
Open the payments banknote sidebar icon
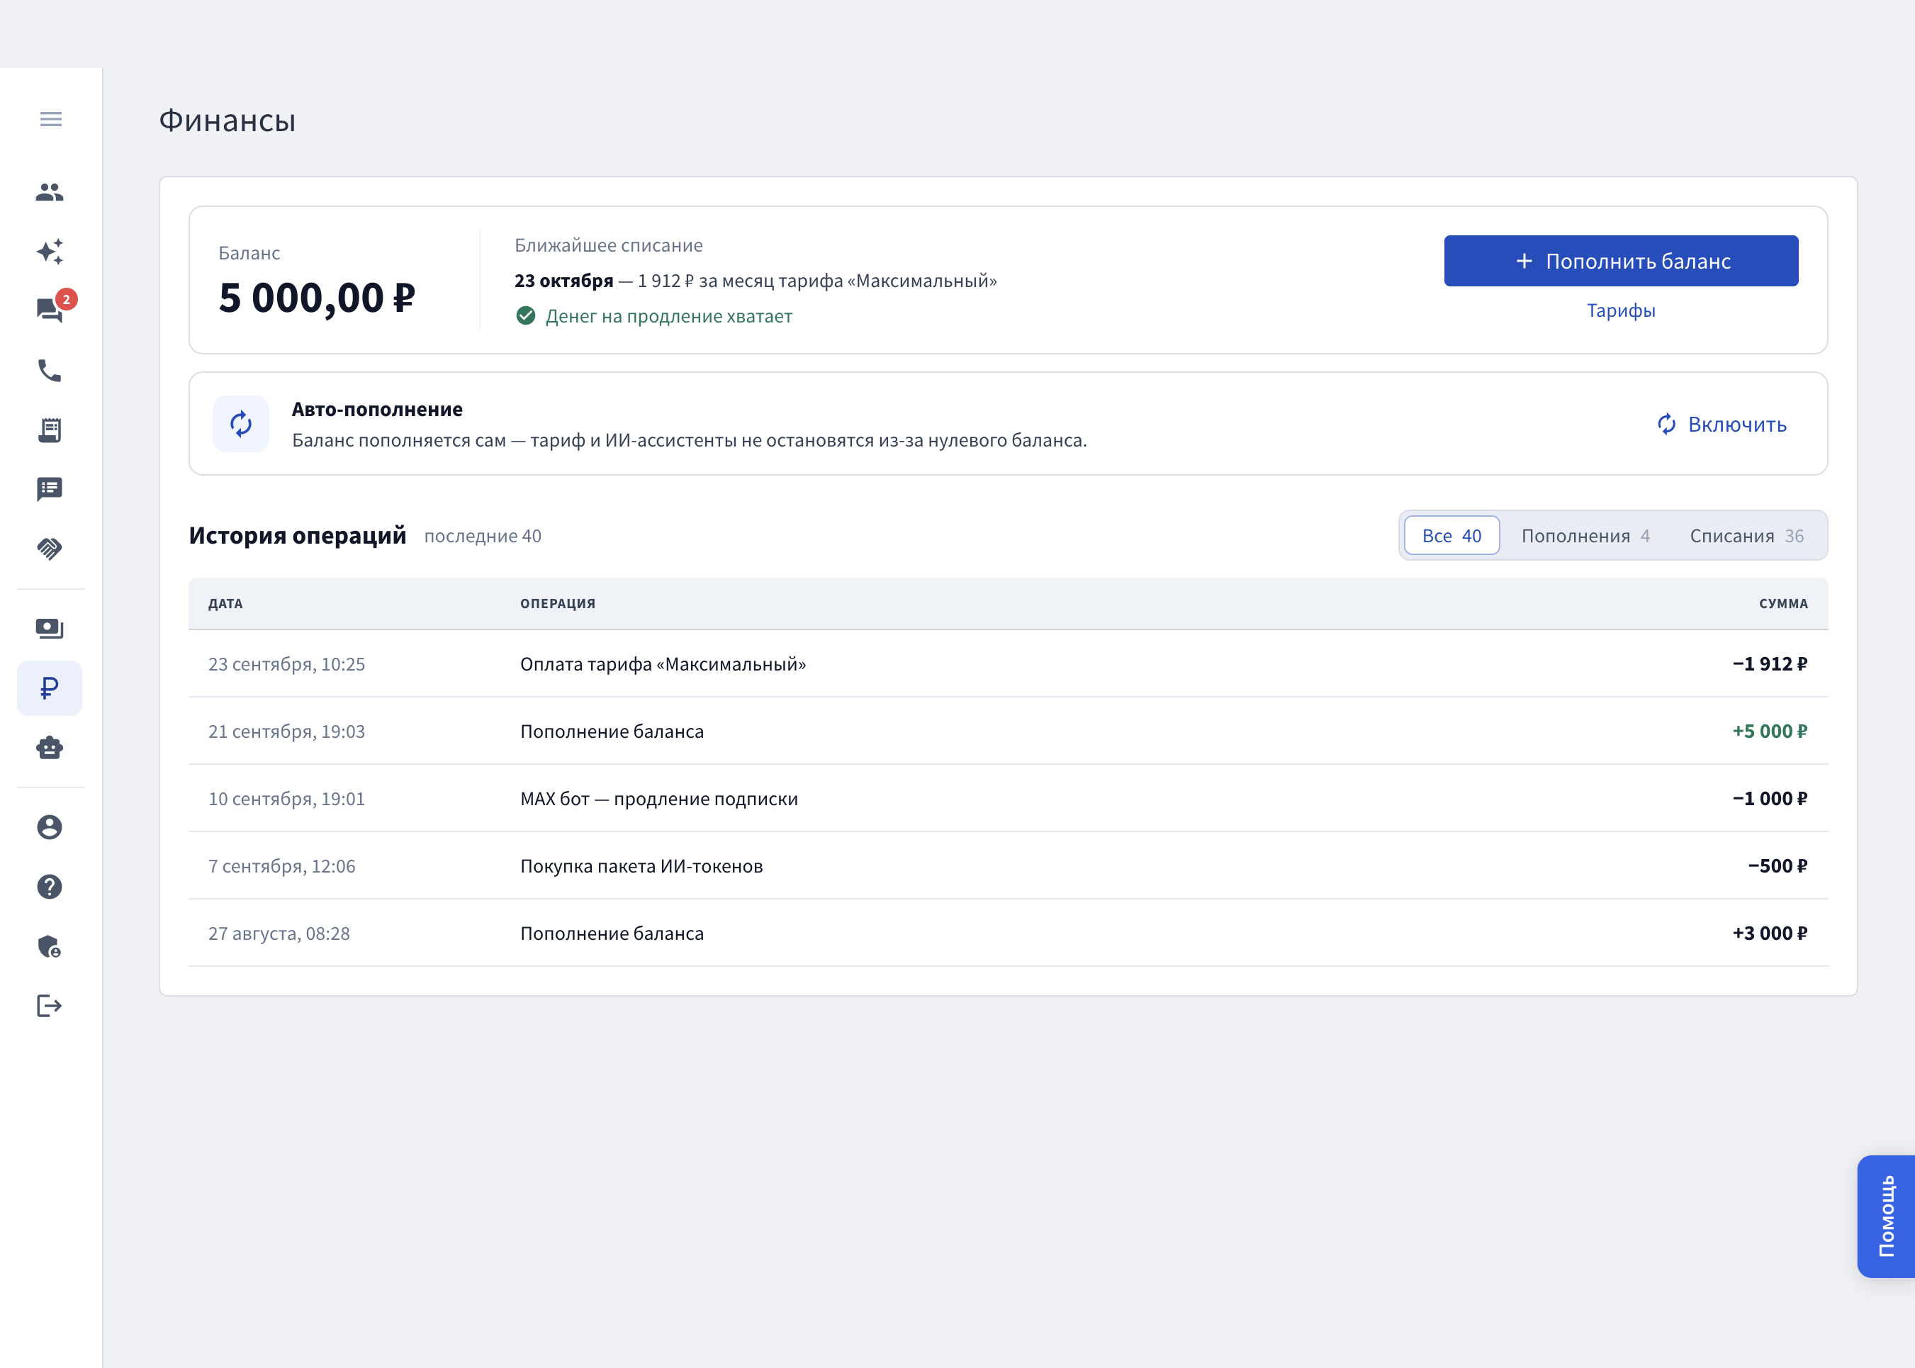(x=50, y=629)
